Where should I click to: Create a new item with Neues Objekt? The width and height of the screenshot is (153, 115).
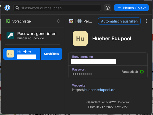pyautogui.click(x=131, y=8)
